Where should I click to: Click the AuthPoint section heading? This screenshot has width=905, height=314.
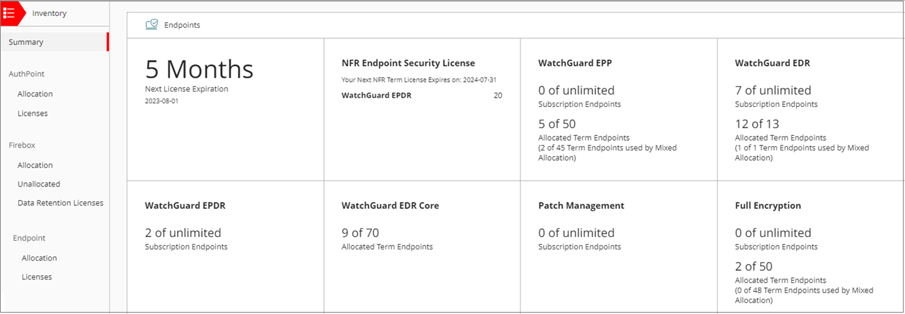click(27, 73)
